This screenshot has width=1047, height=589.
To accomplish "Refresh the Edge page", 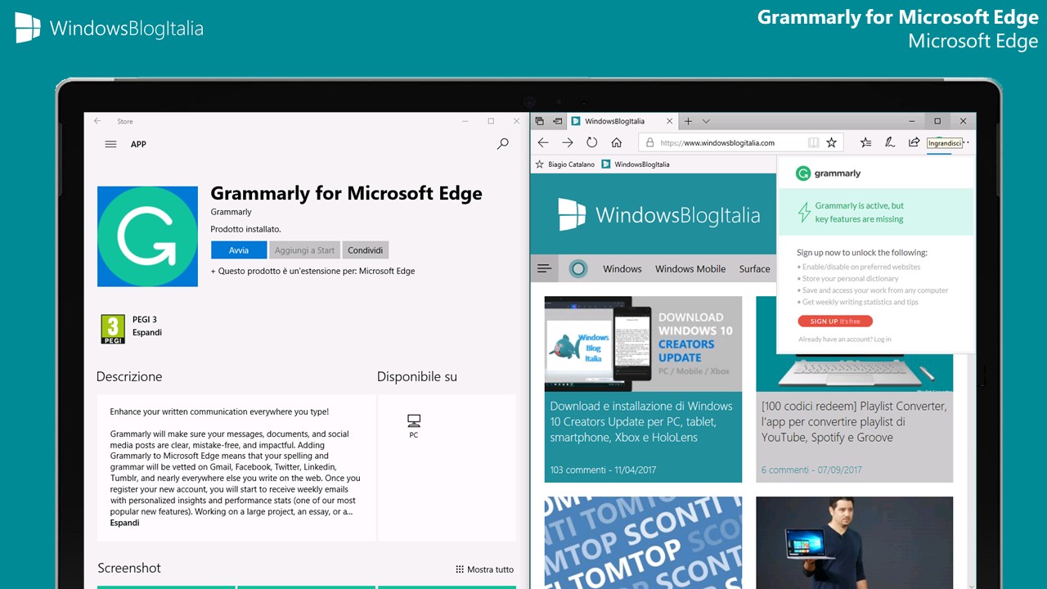I will point(592,142).
